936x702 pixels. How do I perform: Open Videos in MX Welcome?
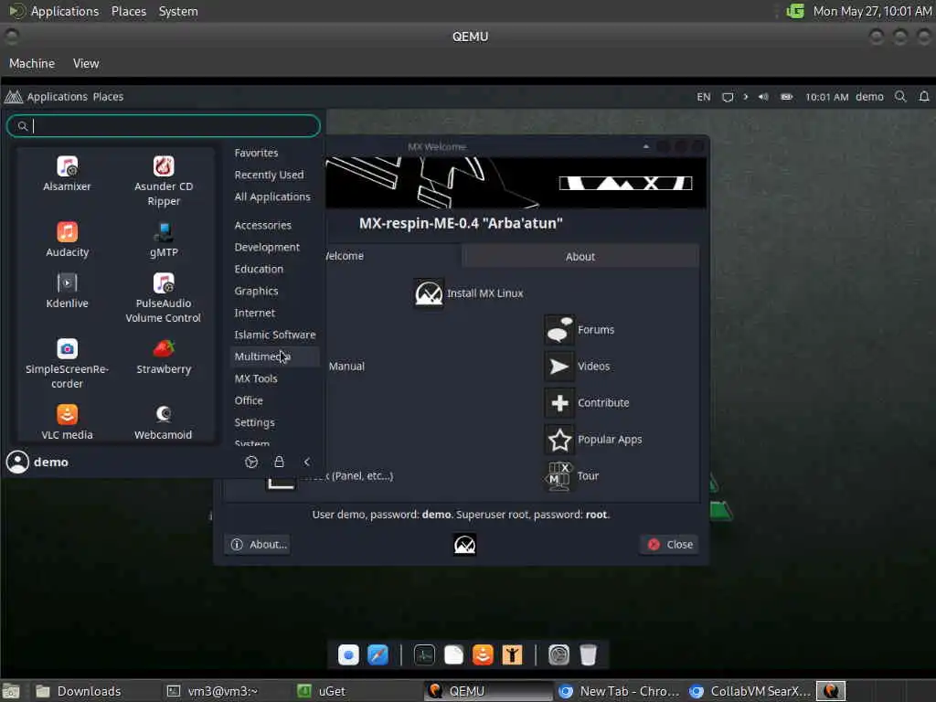coord(559,366)
